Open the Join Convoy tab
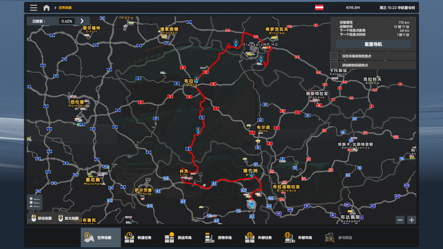Viewport: 443px width, 249px height. (342, 238)
